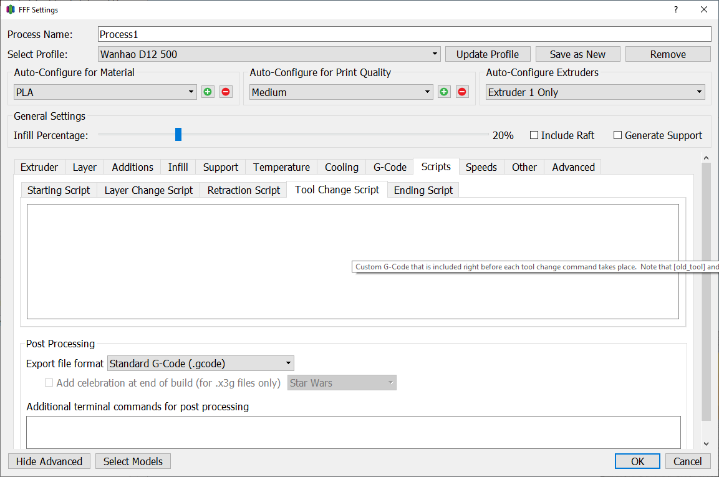Click the scrollbar up arrow
The height and width of the screenshot is (477, 719).
tap(706, 158)
